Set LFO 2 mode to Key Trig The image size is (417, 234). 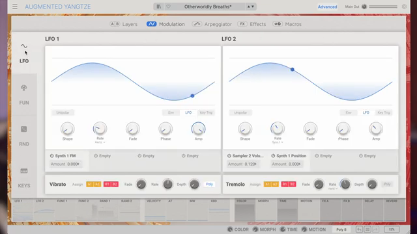pyautogui.click(x=384, y=112)
